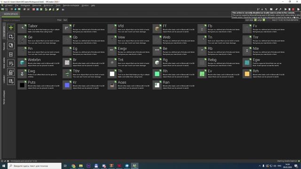
Task: Select the Rrh block with yellow texture
Action: 263,74
